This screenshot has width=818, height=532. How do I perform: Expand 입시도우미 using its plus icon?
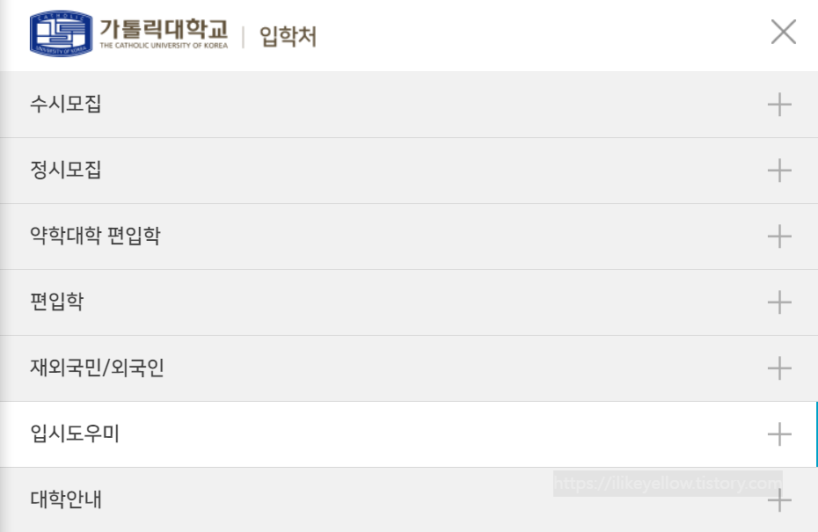[x=779, y=434]
